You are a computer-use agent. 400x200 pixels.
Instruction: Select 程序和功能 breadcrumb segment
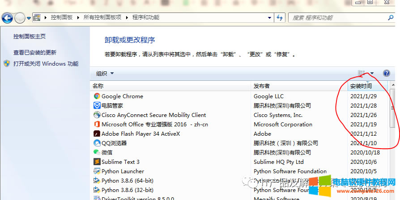[x=146, y=17]
